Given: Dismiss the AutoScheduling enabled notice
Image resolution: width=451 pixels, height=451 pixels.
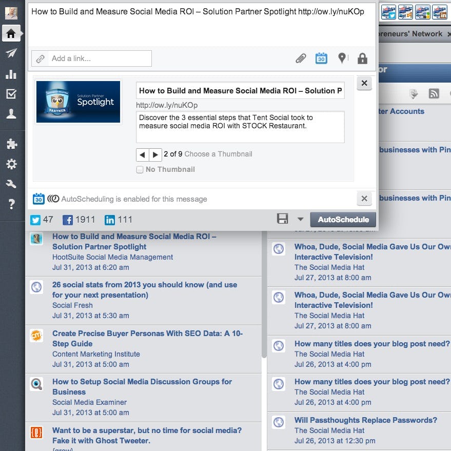Looking at the screenshot, I should coord(364,199).
